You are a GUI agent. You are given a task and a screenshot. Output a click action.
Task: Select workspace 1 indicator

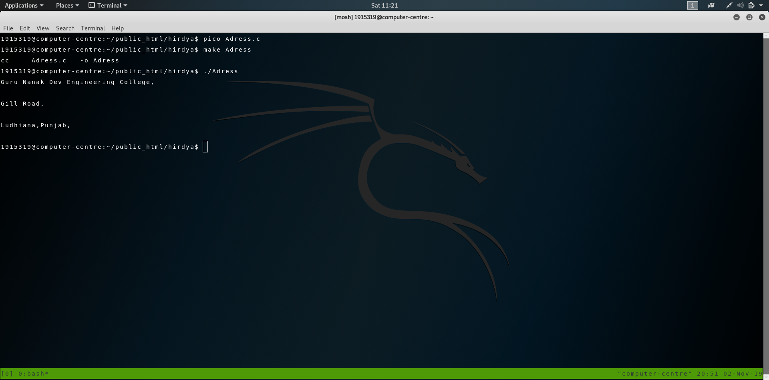pyautogui.click(x=693, y=5)
